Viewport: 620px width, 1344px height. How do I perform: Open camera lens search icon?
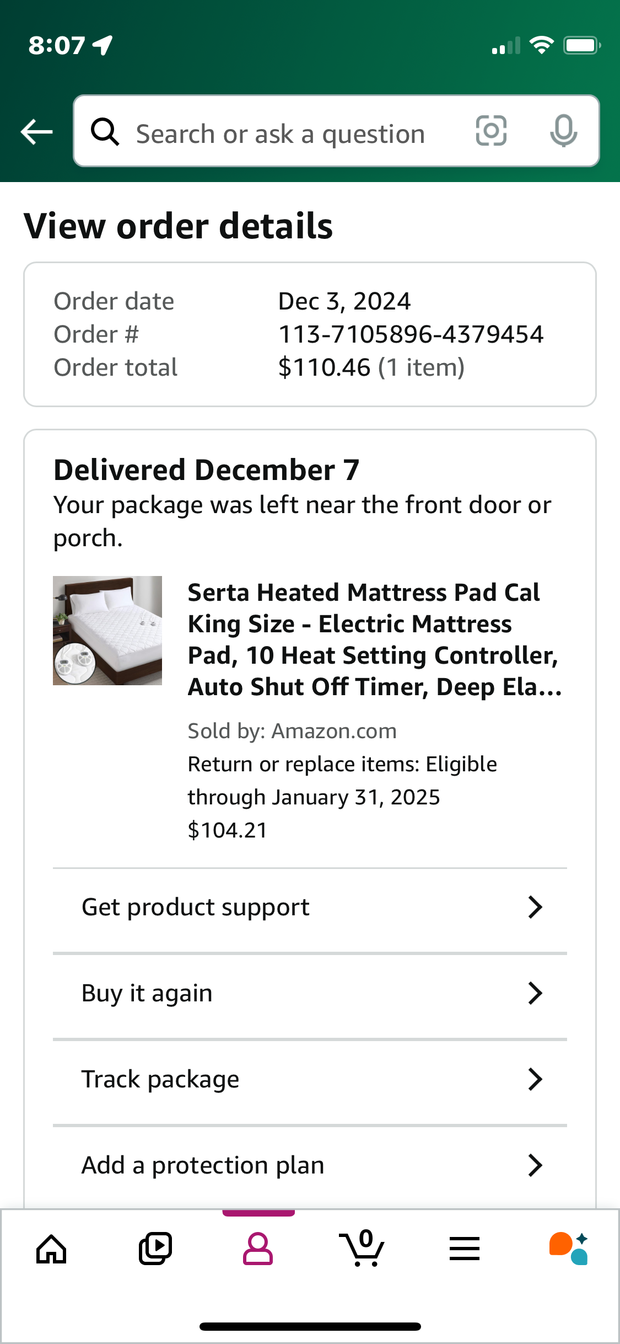pyautogui.click(x=491, y=131)
